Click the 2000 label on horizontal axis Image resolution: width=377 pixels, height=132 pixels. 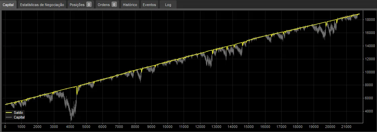(37, 127)
